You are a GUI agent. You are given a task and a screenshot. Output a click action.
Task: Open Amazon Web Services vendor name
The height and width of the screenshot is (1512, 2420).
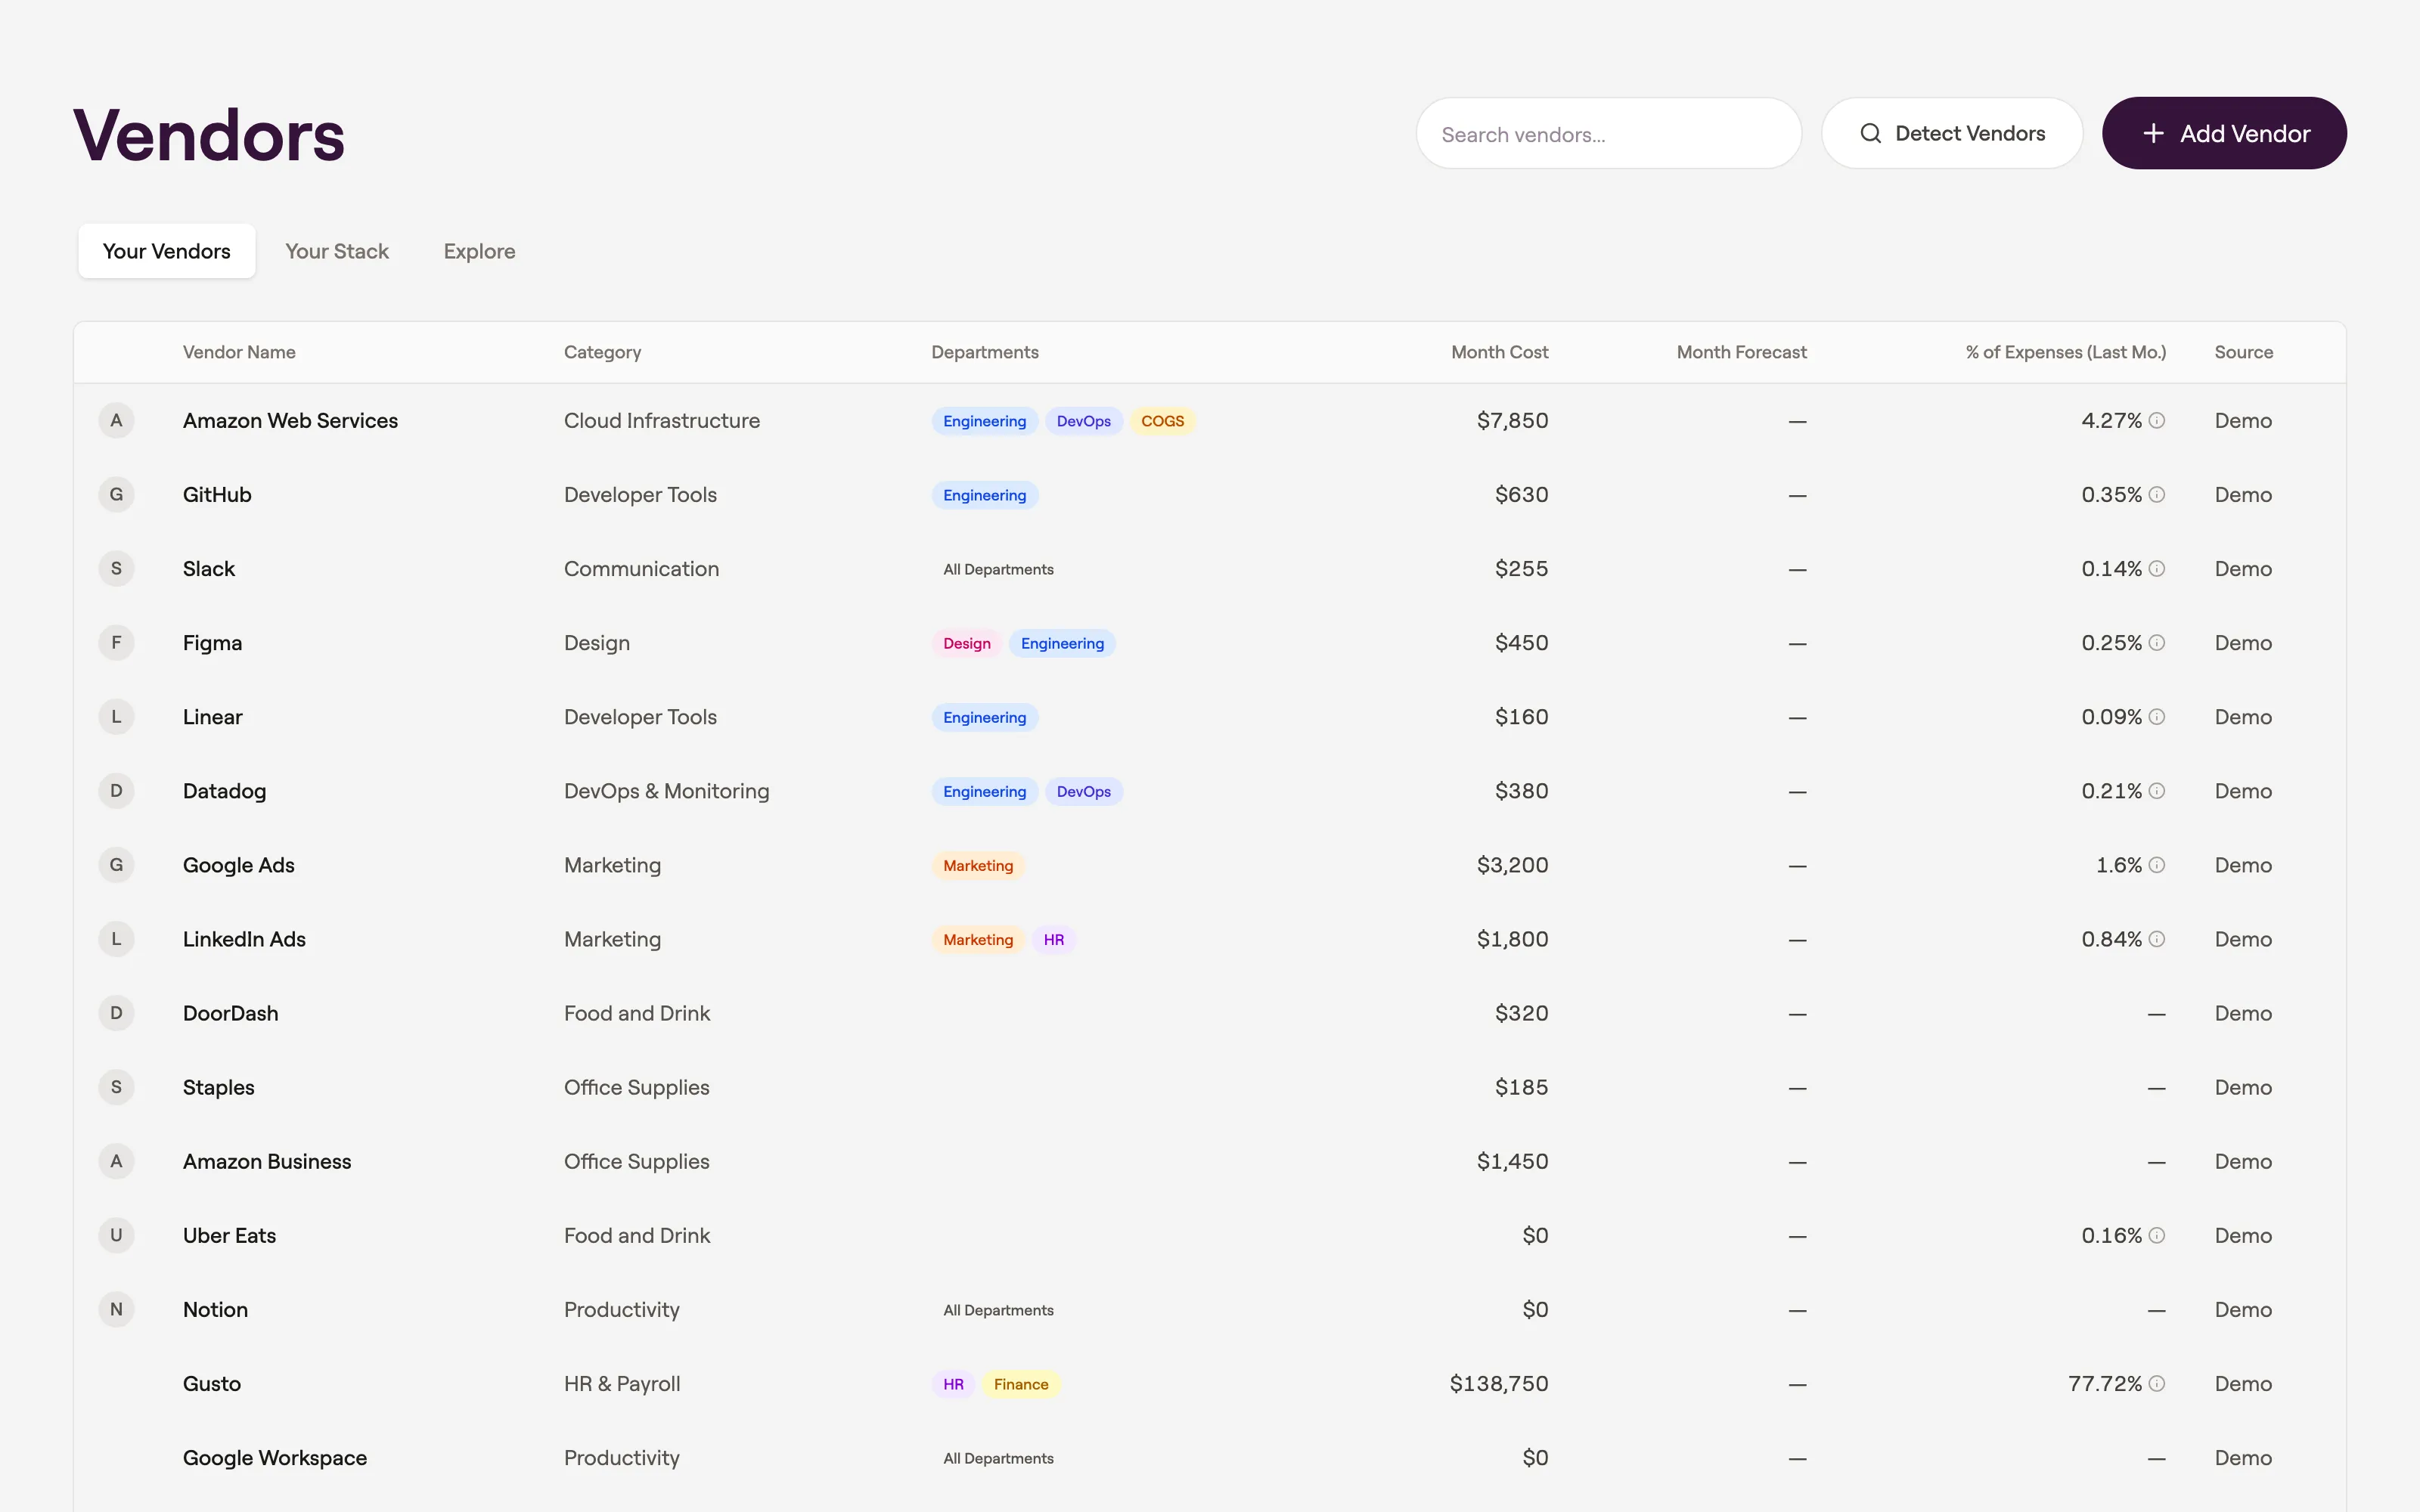[290, 421]
